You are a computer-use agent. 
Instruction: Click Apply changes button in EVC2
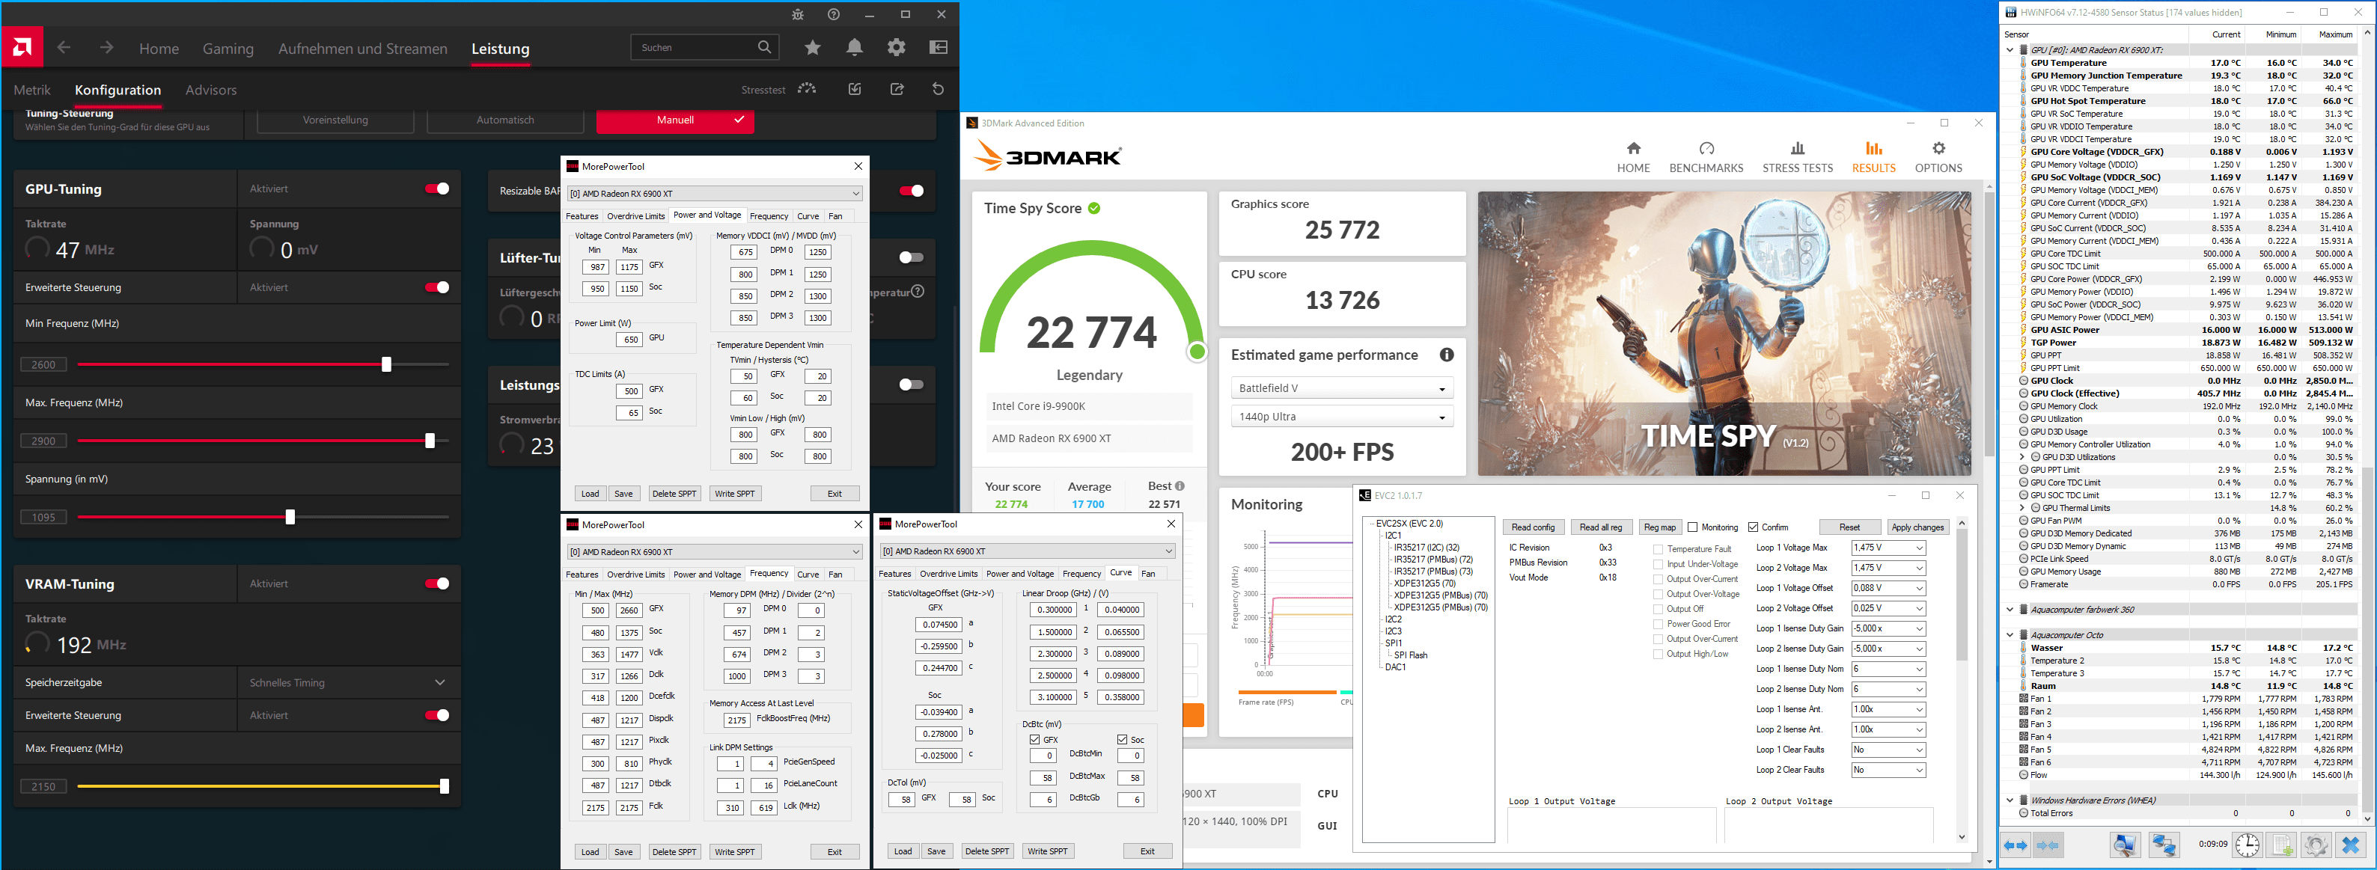point(1917,527)
